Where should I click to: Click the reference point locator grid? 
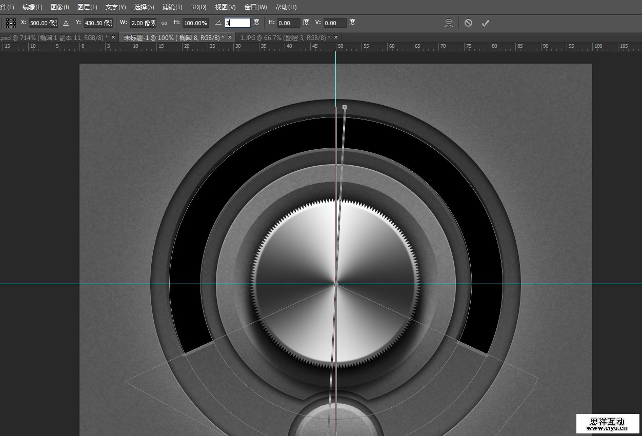11,23
